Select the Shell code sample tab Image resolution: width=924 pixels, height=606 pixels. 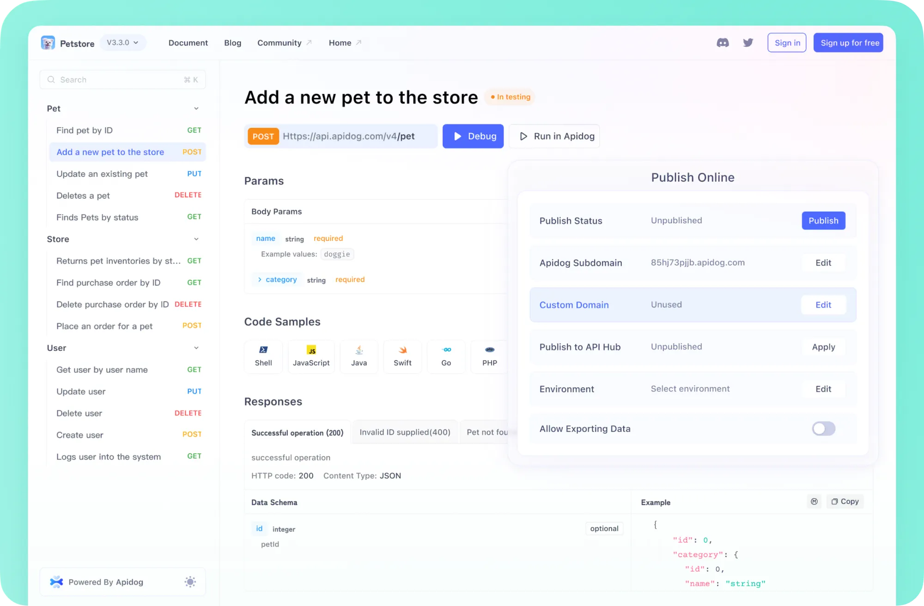coord(263,356)
